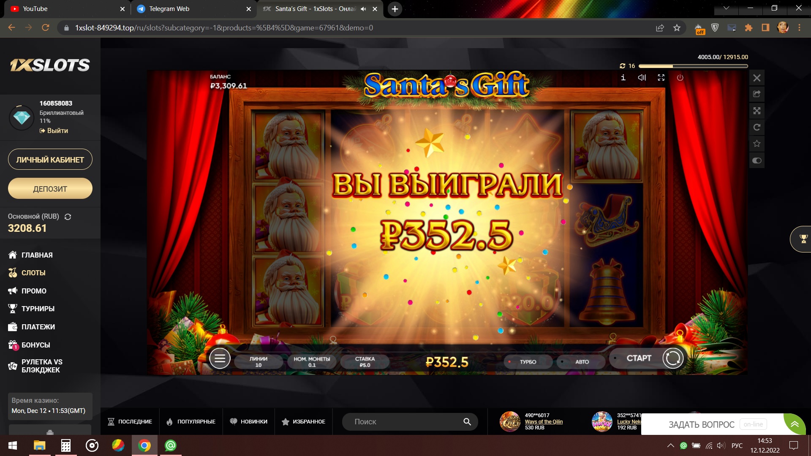The image size is (811, 456).
Task: Open the СЛОТЫ menu item
Action: (x=33, y=273)
